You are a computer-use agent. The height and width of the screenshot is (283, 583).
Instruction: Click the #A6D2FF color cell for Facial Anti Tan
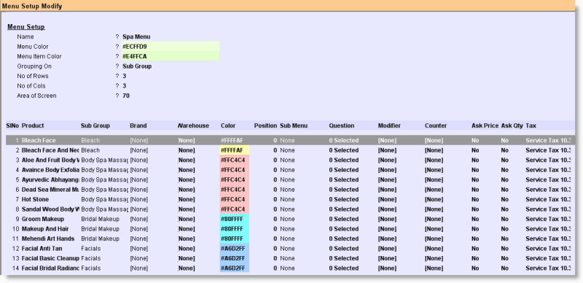click(234, 249)
